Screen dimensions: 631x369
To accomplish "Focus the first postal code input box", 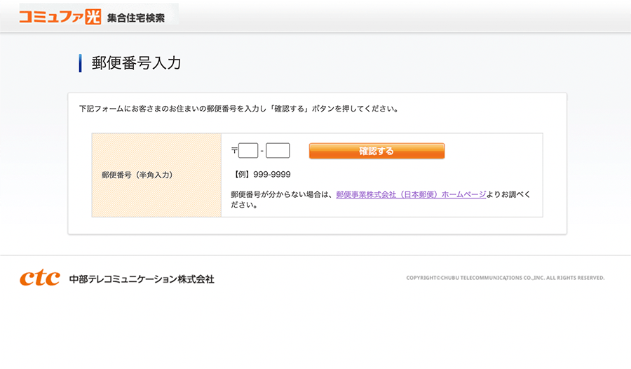I will [x=248, y=151].
